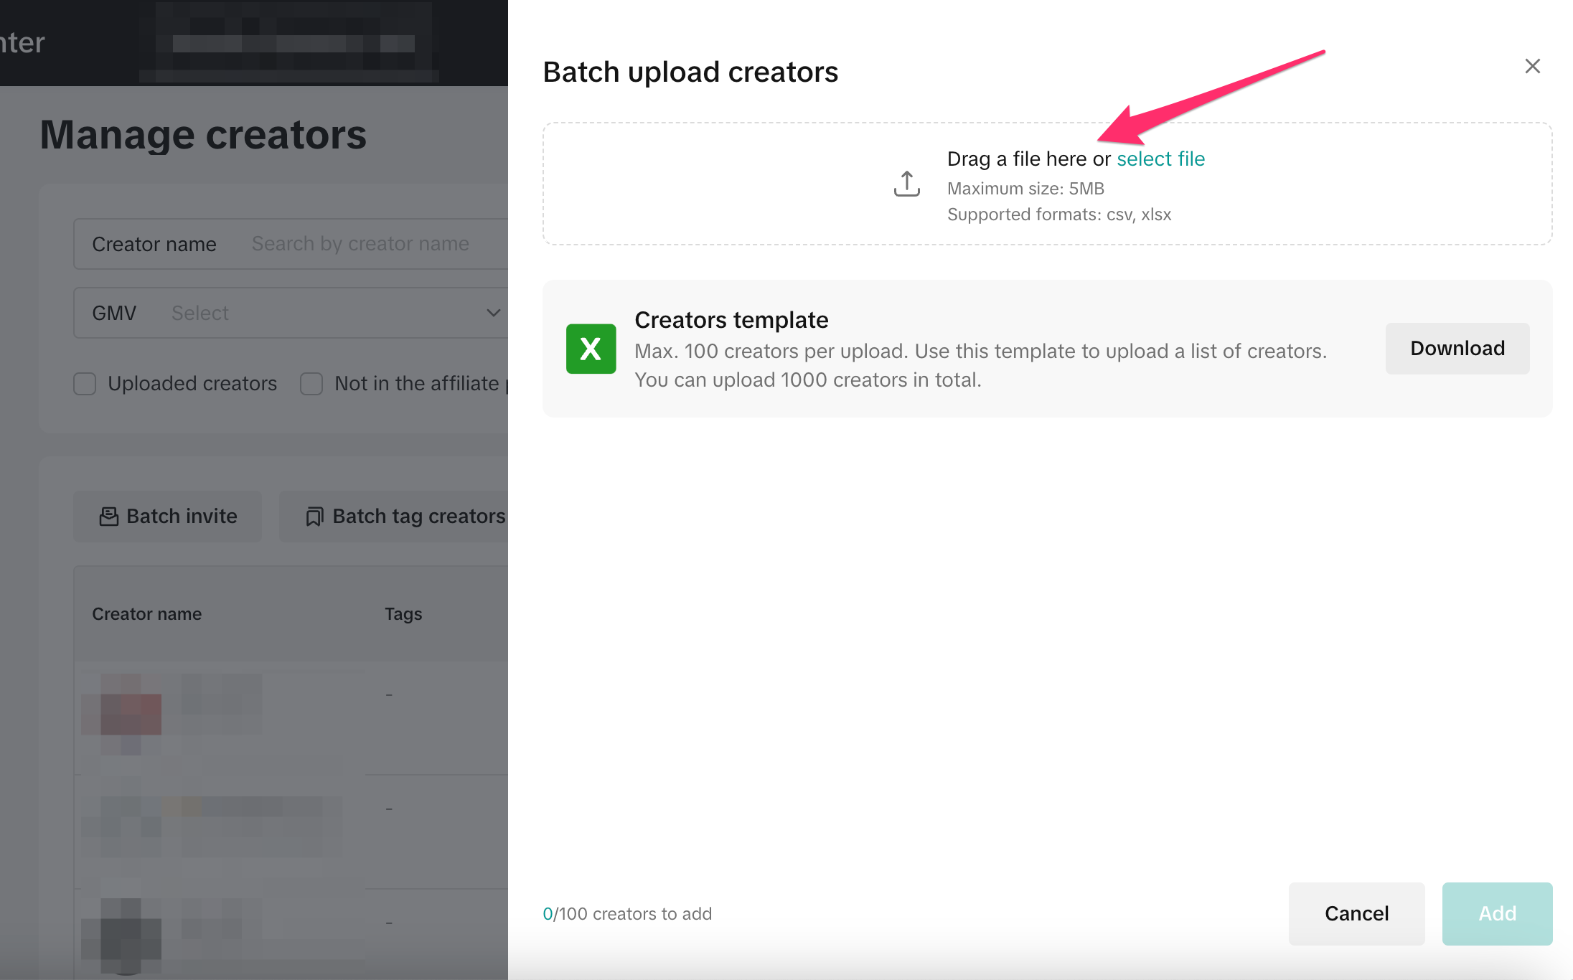Click the green Excel template icon
Image resolution: width=1573 pixels, height=980 pixels.
pos(591,349)
